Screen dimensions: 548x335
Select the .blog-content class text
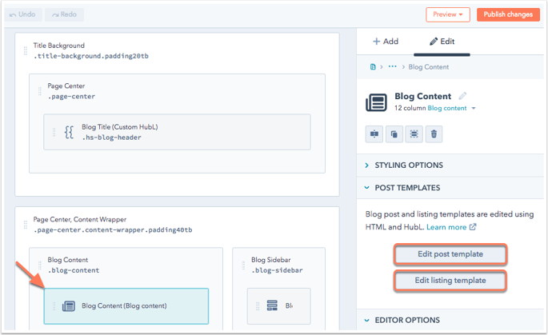[74, 270]
